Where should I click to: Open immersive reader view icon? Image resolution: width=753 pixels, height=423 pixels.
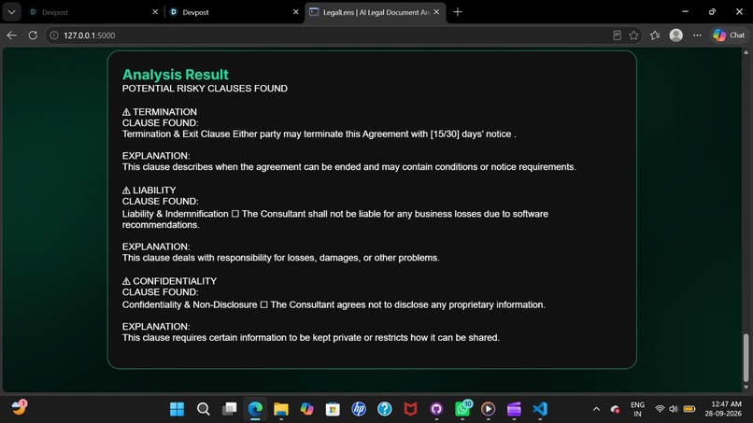[618, 35]
